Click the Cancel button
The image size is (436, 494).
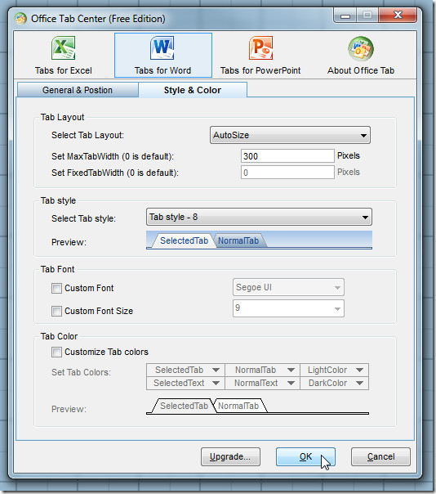381,456
